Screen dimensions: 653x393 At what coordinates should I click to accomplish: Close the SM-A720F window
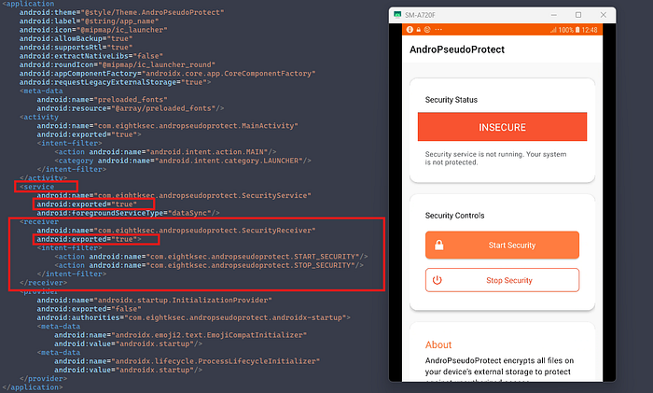[x=604, y=15]
